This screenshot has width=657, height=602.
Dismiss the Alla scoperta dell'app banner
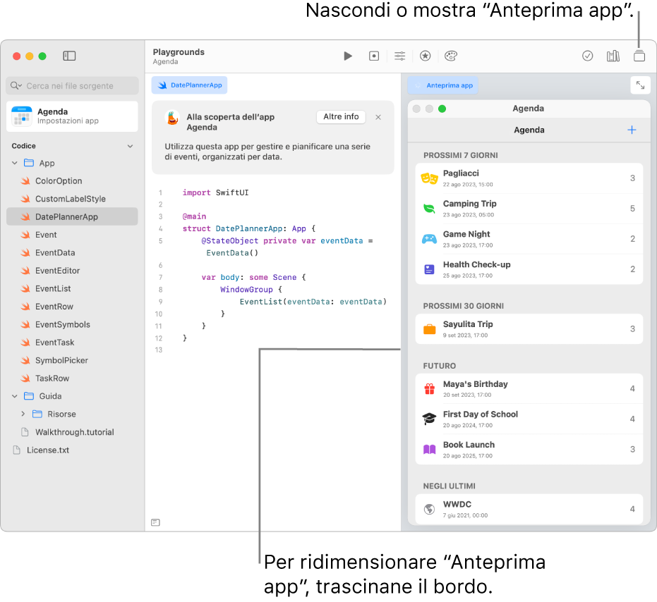pyautogui.click(x=378, y=117)
